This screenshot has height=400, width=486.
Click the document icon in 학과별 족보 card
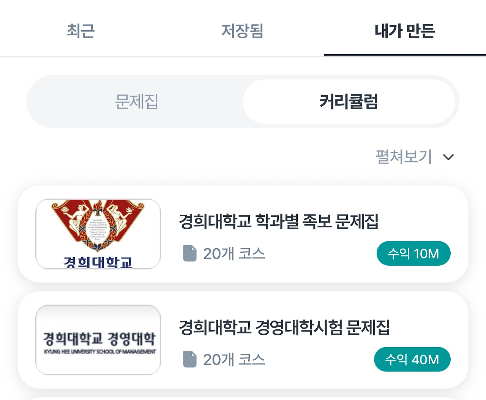190,253
